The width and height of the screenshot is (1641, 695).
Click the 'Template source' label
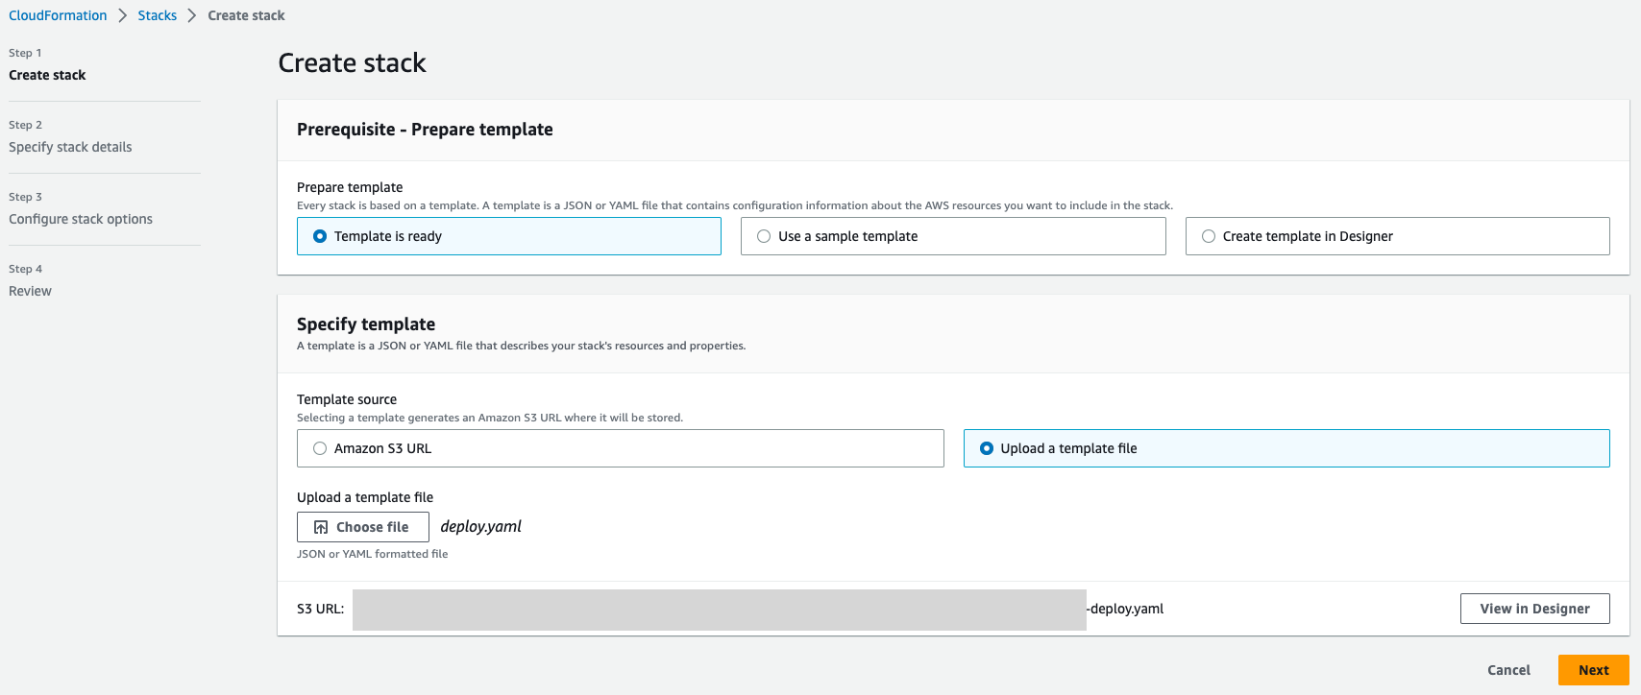click(347, 399)
